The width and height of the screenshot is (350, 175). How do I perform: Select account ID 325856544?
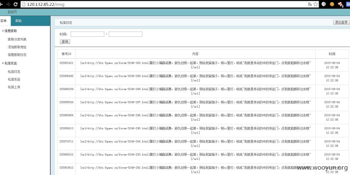(66, 102)
